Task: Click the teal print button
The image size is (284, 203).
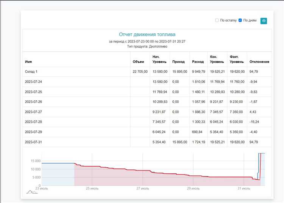Action: click(264, 20)
